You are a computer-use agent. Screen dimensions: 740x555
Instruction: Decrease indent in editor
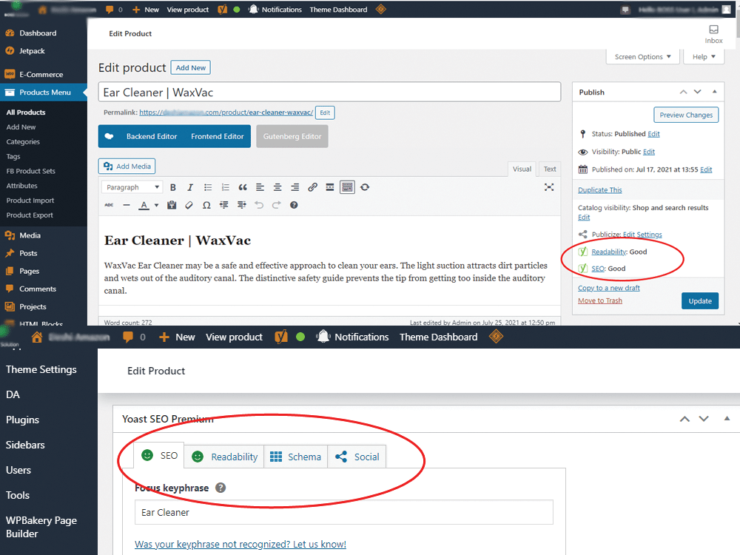tap(223, 205)
